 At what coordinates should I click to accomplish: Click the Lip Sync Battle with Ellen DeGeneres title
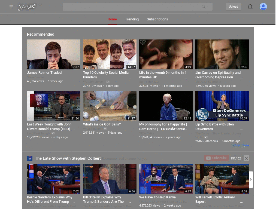click(215, 127)
